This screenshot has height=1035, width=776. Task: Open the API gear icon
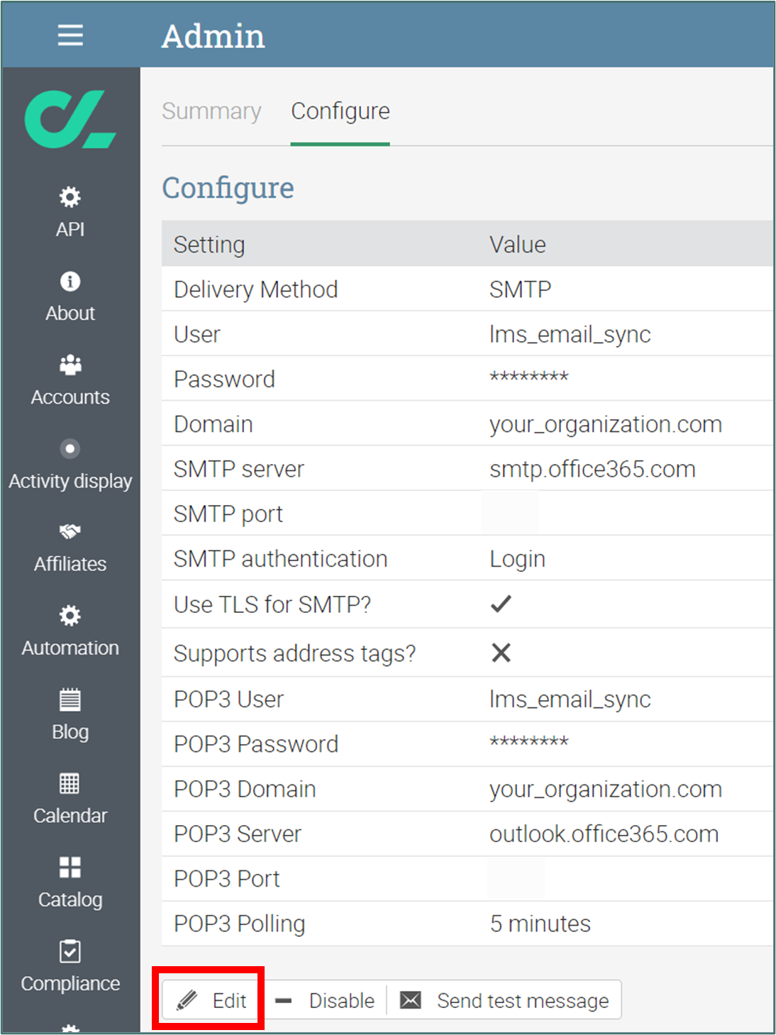pyautogui.click(x=70, y=197)
